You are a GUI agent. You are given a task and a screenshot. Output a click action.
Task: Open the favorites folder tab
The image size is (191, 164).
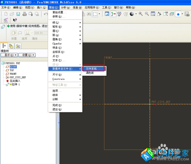coord(18,46)
